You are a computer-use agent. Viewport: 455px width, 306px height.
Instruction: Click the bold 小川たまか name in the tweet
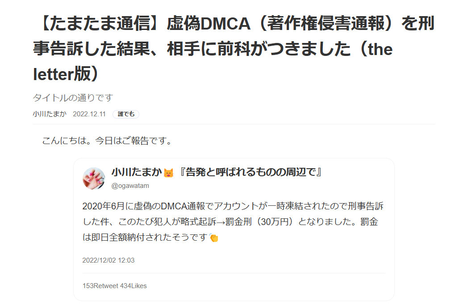(x=136, y=172)
